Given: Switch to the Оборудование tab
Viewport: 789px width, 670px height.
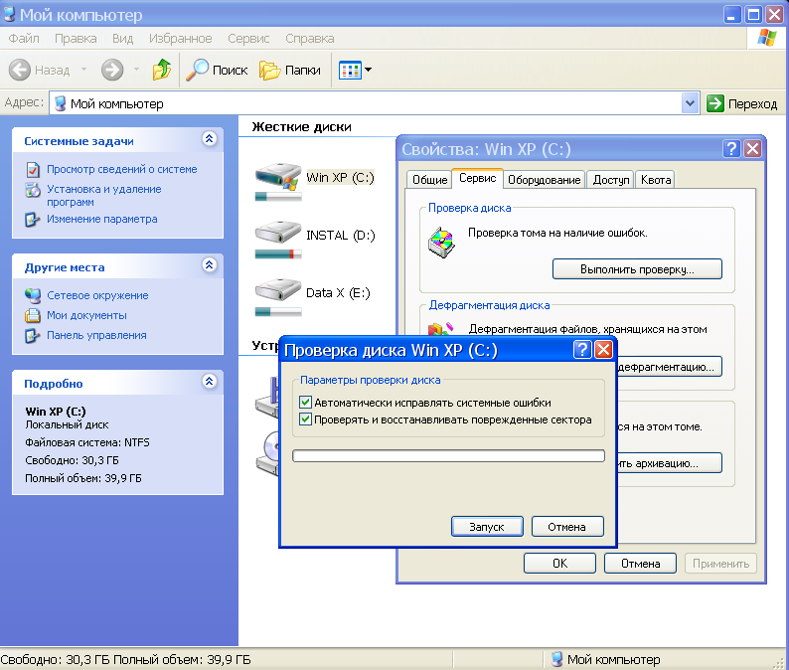Looking at the screenshot, I should coord(544,180).
